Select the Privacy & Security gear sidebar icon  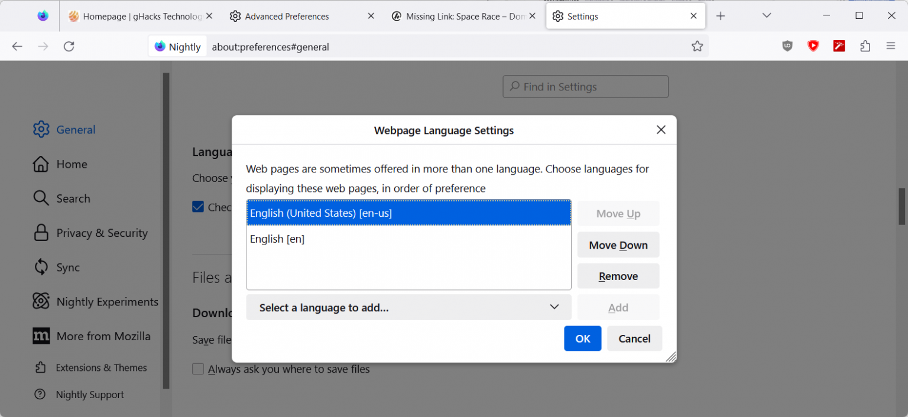(40, 233)
